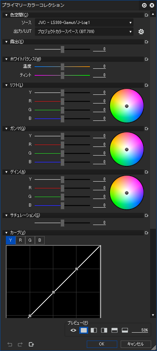Reset the 露出 section with its icon

pos(147,42)
